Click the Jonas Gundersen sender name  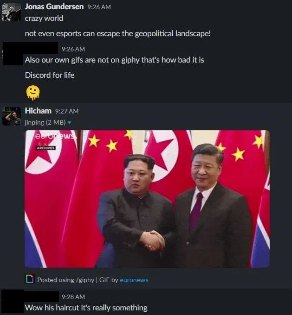(x=54, y=6)
